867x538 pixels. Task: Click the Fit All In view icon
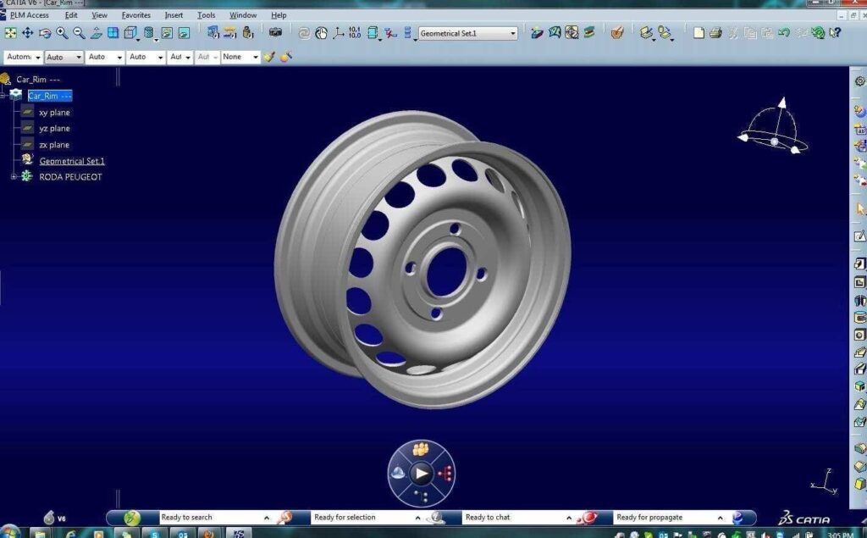(x=10, y=33)
